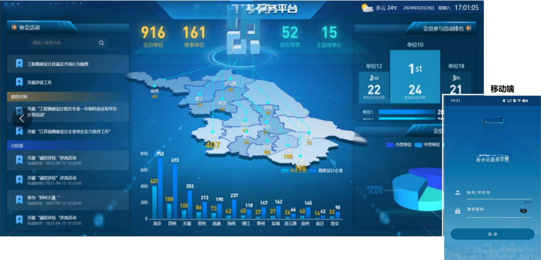Click the 3th place block showing 21
Image resolution: width=541 pixels, height=260 pixels.
coord(456,87)
